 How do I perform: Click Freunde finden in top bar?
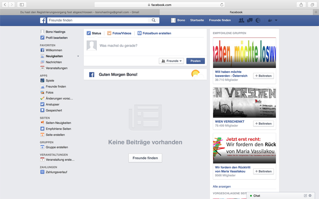(x=220, y=20)
